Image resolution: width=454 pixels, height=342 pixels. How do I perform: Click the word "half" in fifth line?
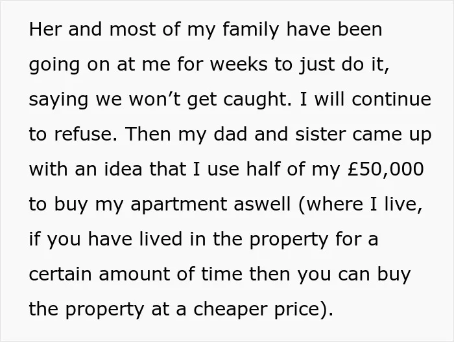point(263,168)
